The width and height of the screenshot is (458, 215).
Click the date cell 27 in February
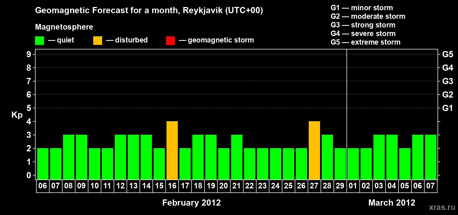(x=314, y=186)
